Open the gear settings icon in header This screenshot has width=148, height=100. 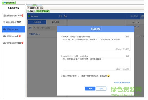(x=65, y=16)
